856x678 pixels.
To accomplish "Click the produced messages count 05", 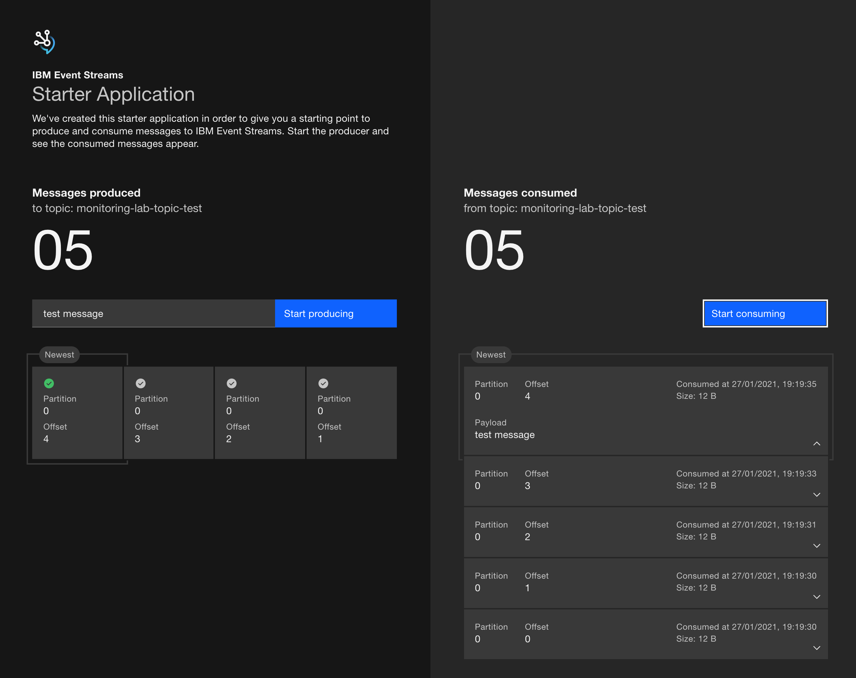I will [x=63, y=250].
